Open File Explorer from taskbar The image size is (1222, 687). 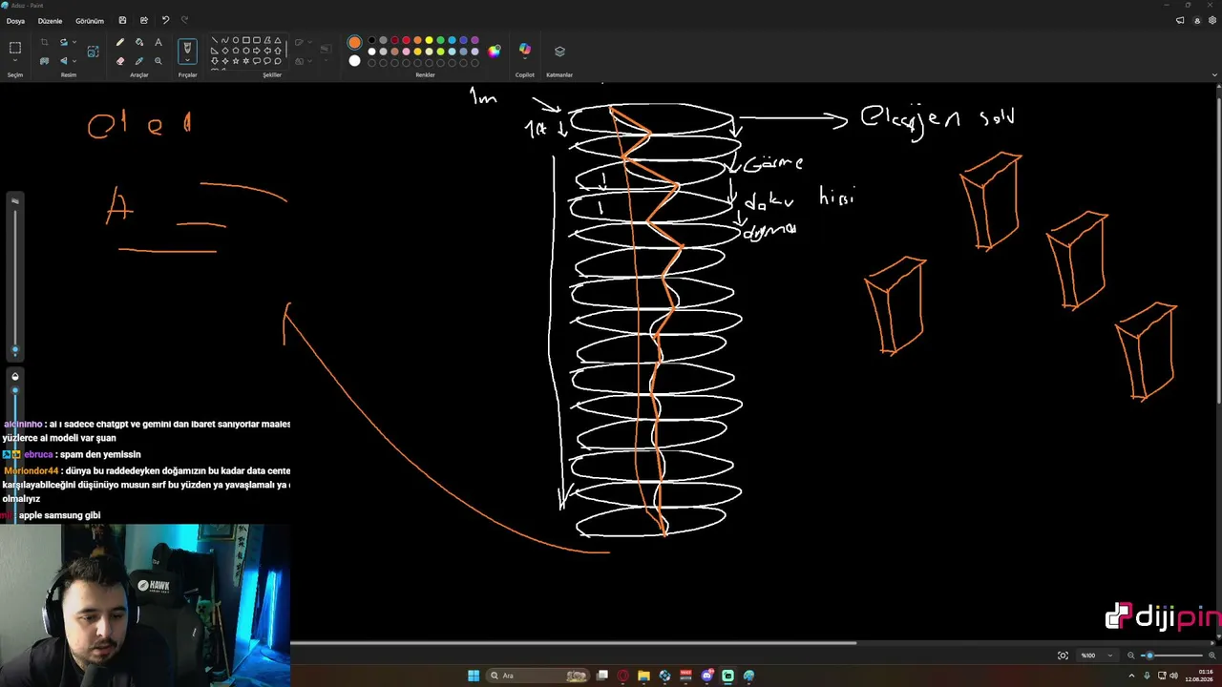[x=644, y=676]
